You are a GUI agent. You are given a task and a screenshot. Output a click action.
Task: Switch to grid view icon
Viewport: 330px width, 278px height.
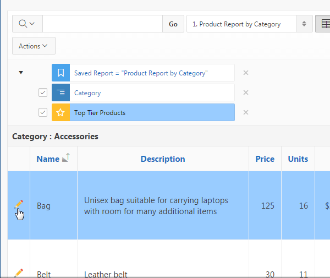click(x=324, y=24)
